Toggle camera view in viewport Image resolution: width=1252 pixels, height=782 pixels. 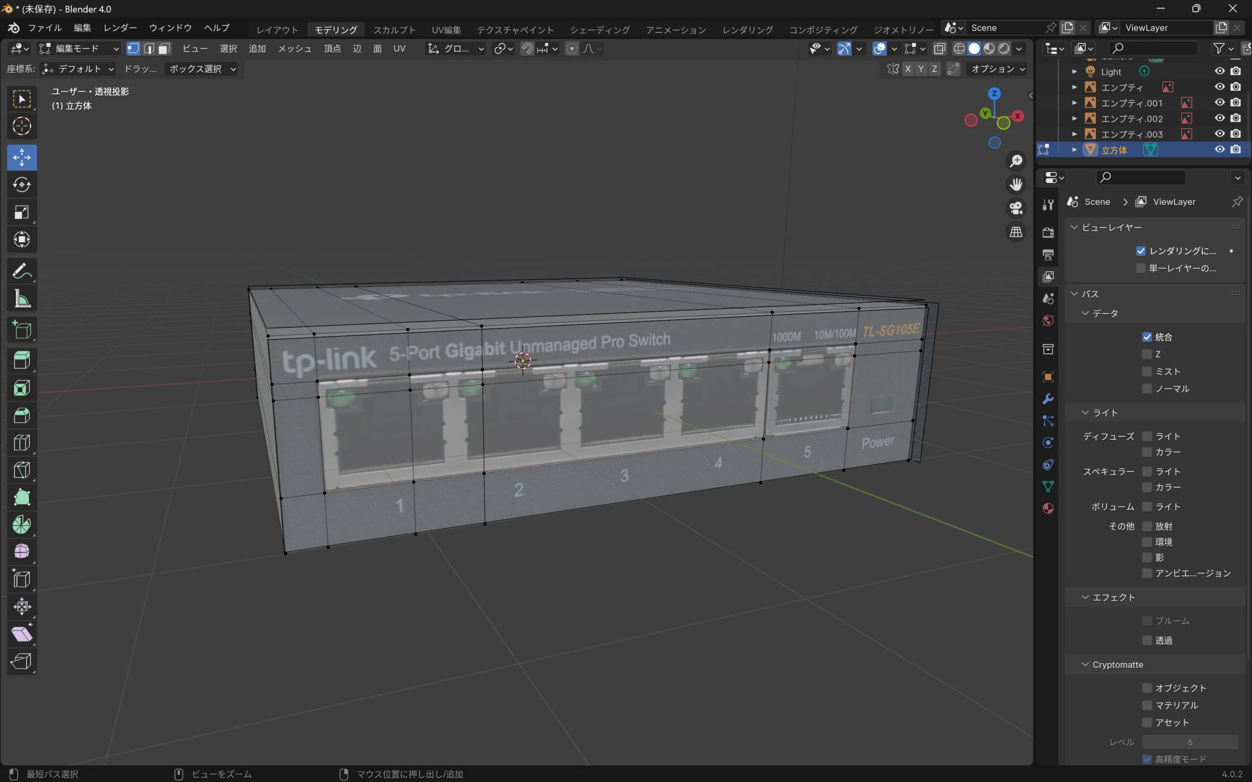click(1016, 208)
